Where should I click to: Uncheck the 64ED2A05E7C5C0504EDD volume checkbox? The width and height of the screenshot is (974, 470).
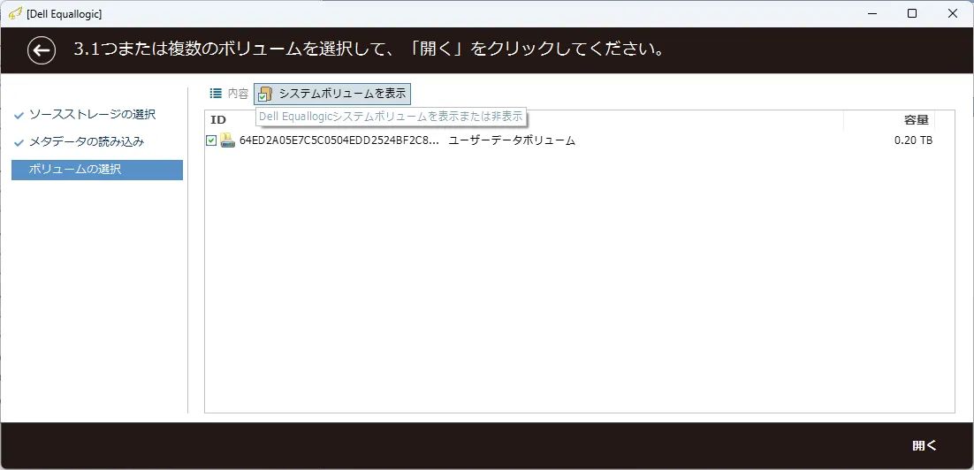(x=211, y=141)
